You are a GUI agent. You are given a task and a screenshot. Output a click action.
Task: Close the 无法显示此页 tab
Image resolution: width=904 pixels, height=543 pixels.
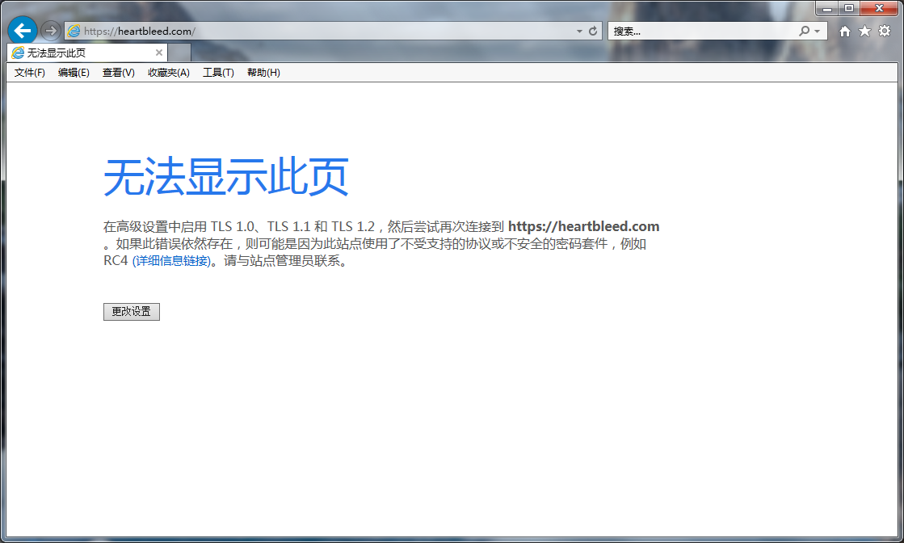[159, 53]
